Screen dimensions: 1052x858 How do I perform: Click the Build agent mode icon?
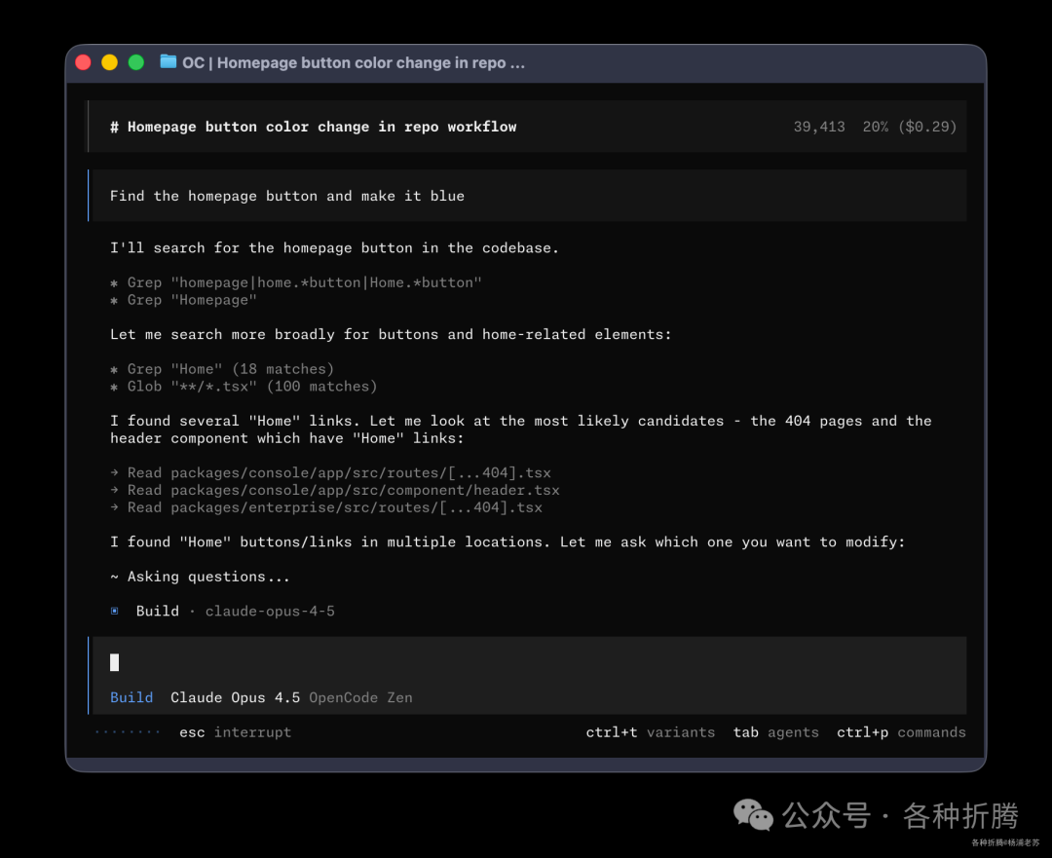114,611
